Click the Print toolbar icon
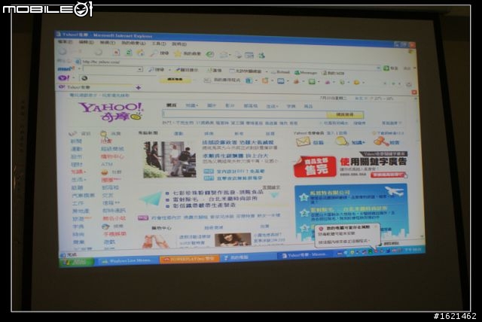482x322 pixels. coord(238,55)
